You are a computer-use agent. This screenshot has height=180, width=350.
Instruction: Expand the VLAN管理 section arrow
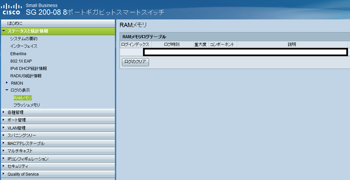[x=4, y=127]
